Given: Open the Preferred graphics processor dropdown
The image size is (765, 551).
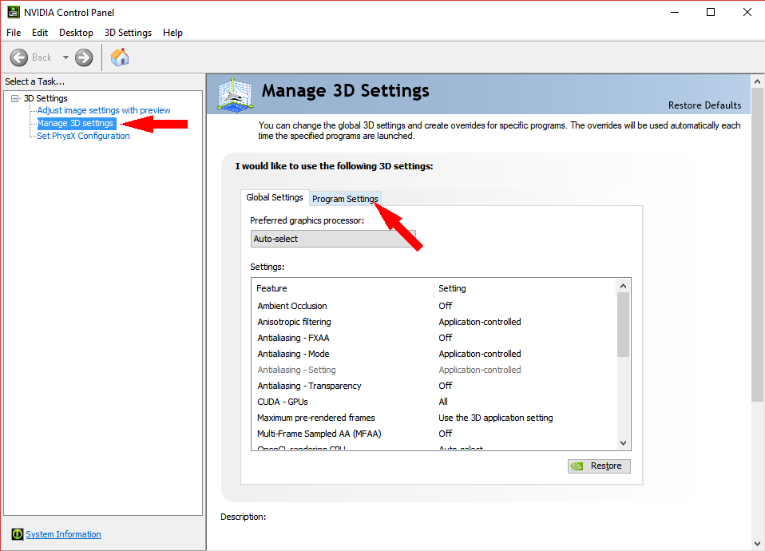Looking at the screenshot, I should point(333,239).
